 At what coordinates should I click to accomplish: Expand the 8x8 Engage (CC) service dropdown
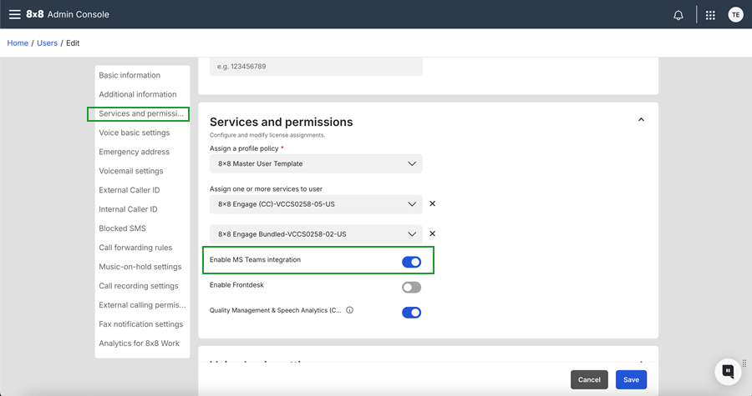316,203
